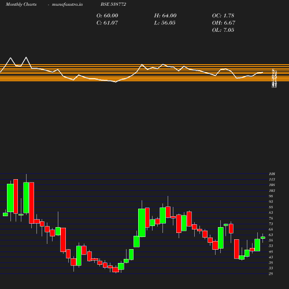Click the 118 price axis label
Image resolution: width=289 pixels, height=289 pixels.
pos(272,174)
